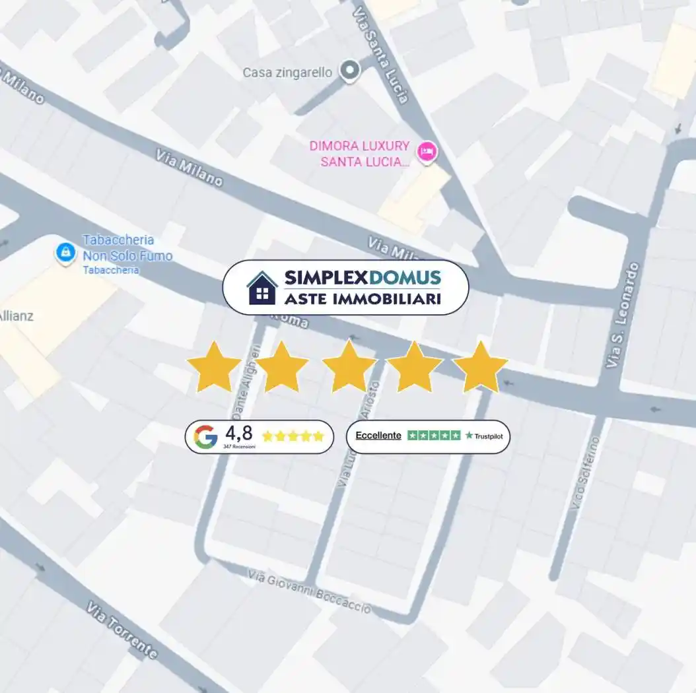This screenshot has height=693, width=696.
Task: Click the first large gold star
Action: (x=214, y=367)
